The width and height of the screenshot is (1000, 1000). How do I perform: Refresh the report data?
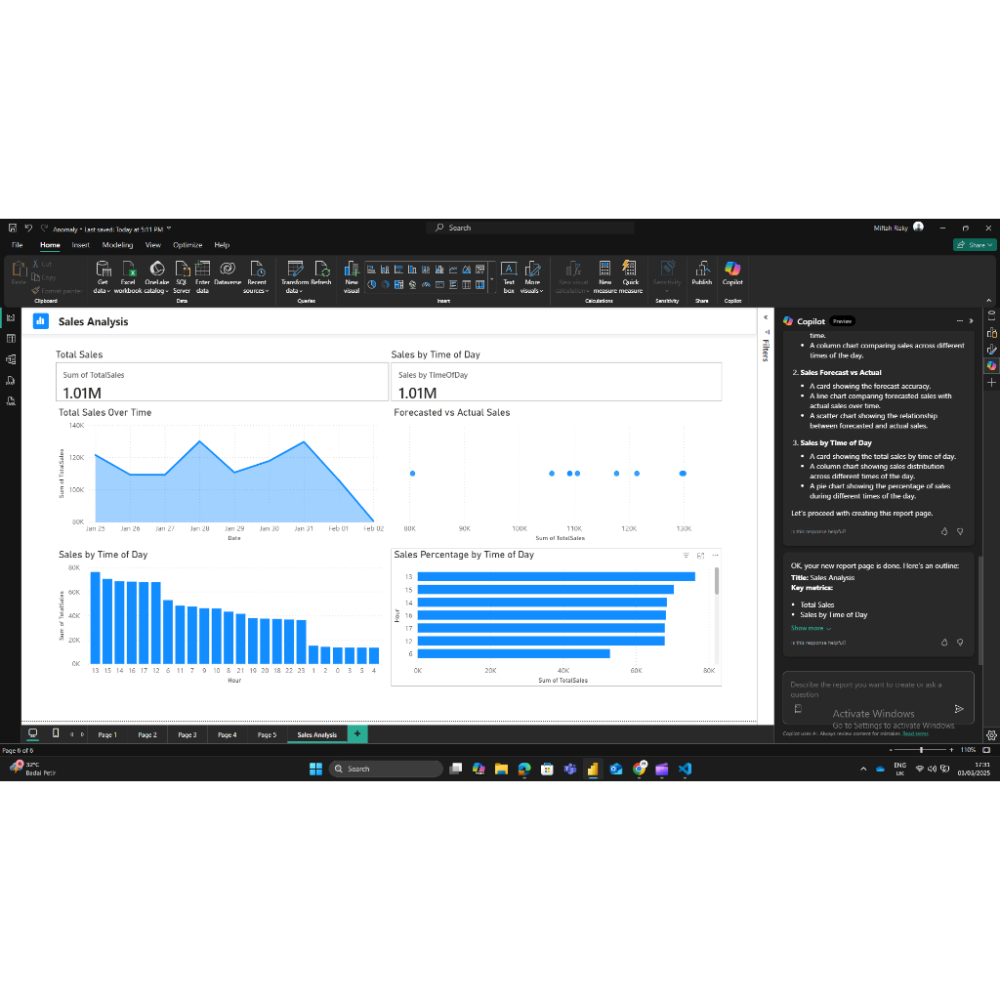(321, 273)
